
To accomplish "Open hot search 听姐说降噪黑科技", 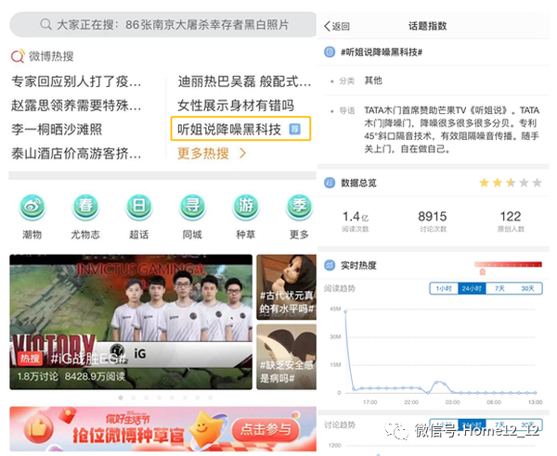I will [x=240, y=129].
